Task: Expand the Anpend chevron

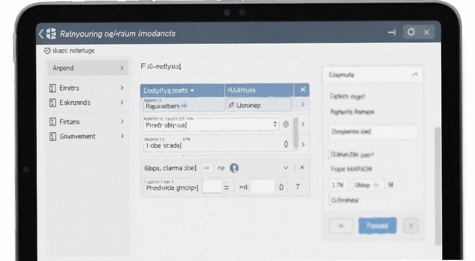Action: (122, 68)
